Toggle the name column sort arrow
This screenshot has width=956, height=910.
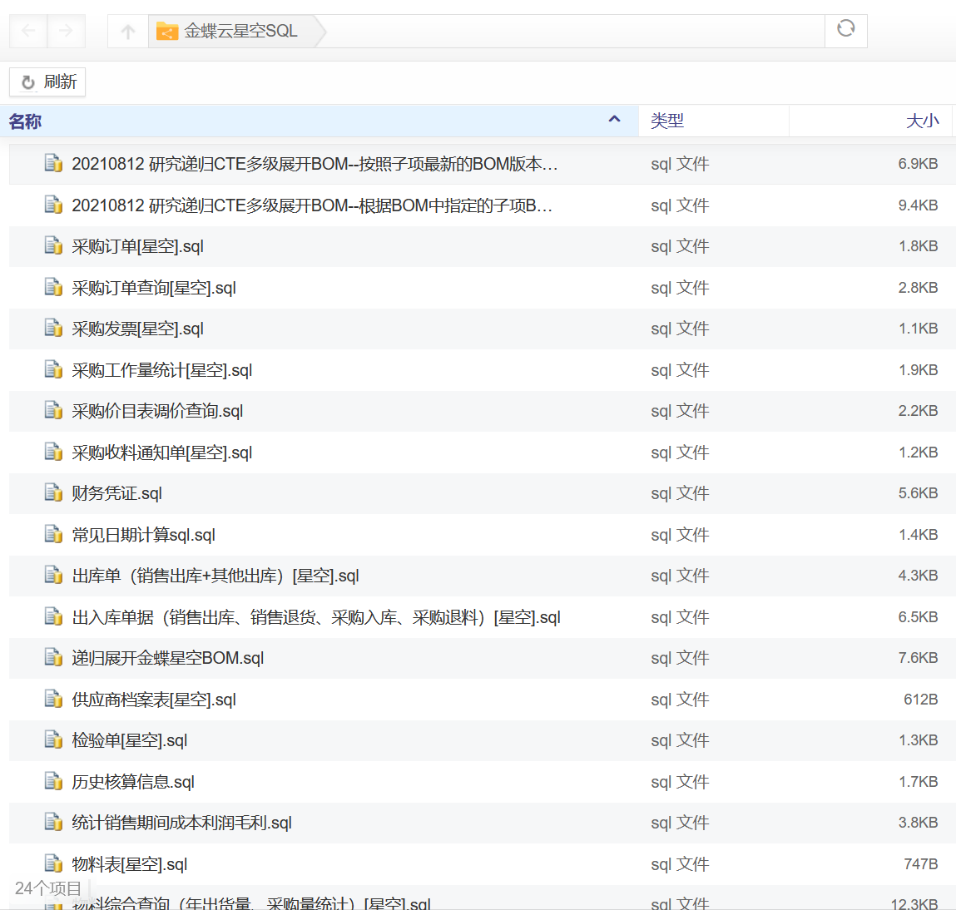pos(615,120)
